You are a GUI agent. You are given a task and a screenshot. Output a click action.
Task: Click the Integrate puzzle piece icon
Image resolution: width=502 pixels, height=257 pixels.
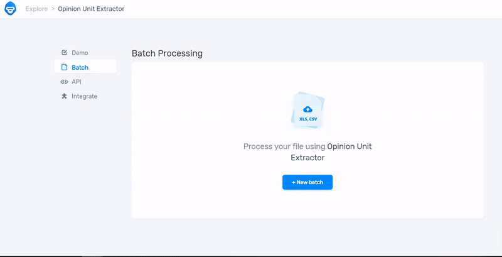coord(64,96)
